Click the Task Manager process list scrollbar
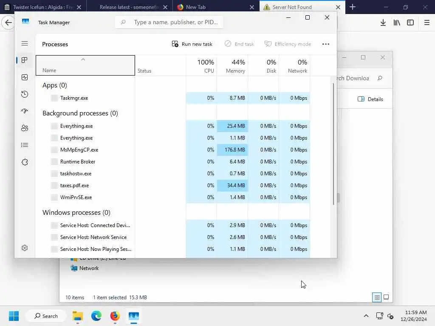Viewport: 435px width, 326px height. click(x=333, y=144)
